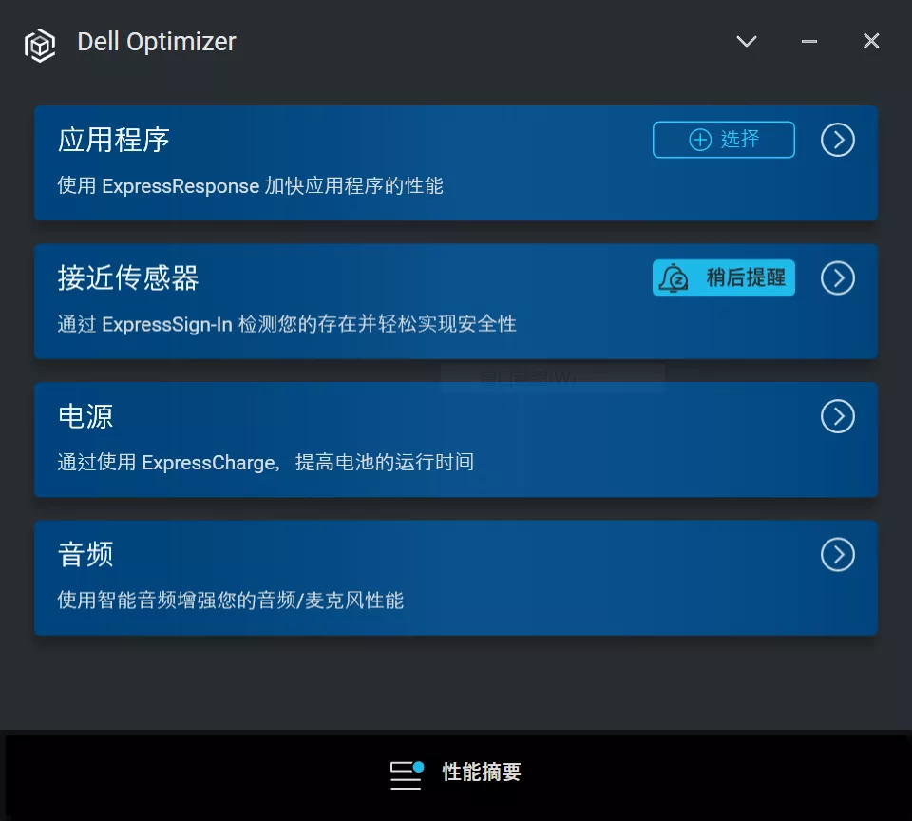The image size is (912, 821).
Task: Select the 电源 heading
Action: (x=85, y=416)
